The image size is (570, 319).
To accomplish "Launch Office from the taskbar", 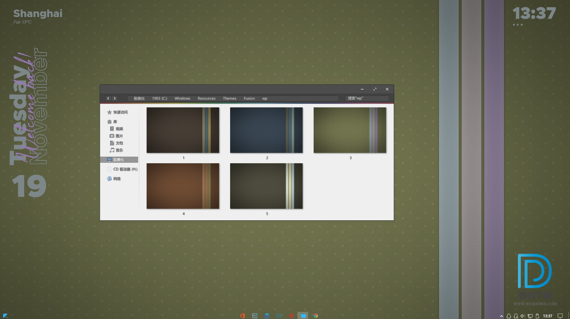I will (242, 316).
